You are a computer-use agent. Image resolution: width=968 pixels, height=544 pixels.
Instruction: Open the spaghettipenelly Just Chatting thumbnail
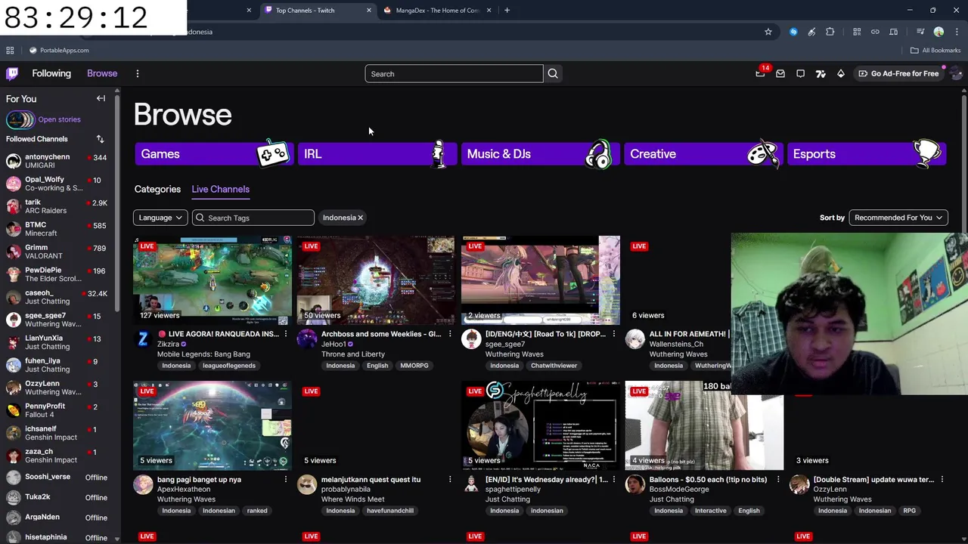541,425
